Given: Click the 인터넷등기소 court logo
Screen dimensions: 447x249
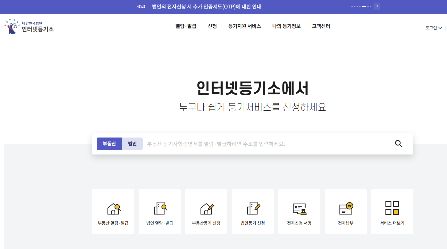Looking at the screenshot, I should pyautogui.click(x=29, y=27).
